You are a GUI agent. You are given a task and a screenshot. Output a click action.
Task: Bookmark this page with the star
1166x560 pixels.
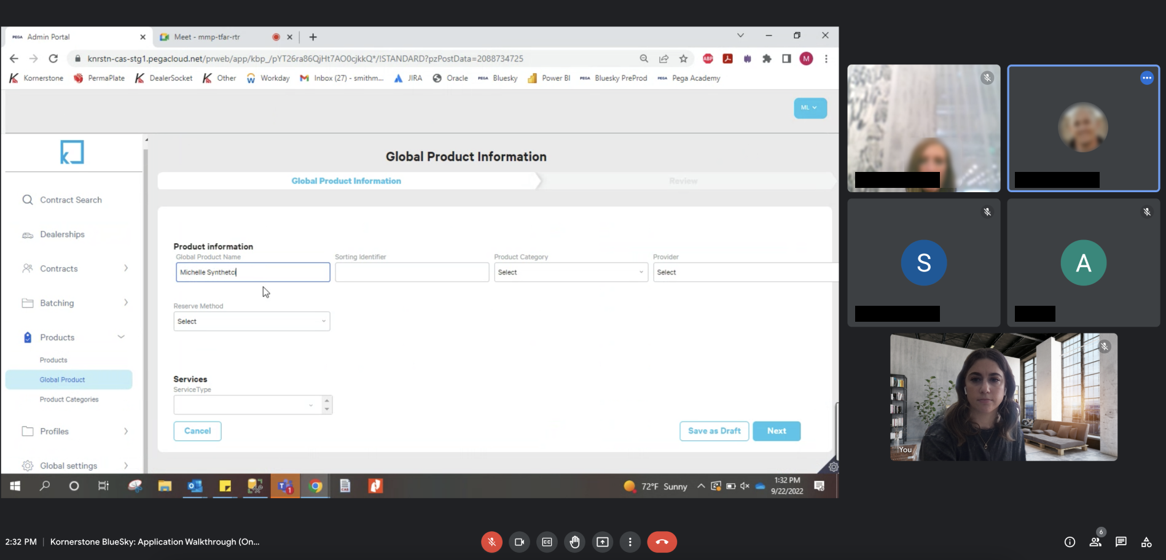683,58
